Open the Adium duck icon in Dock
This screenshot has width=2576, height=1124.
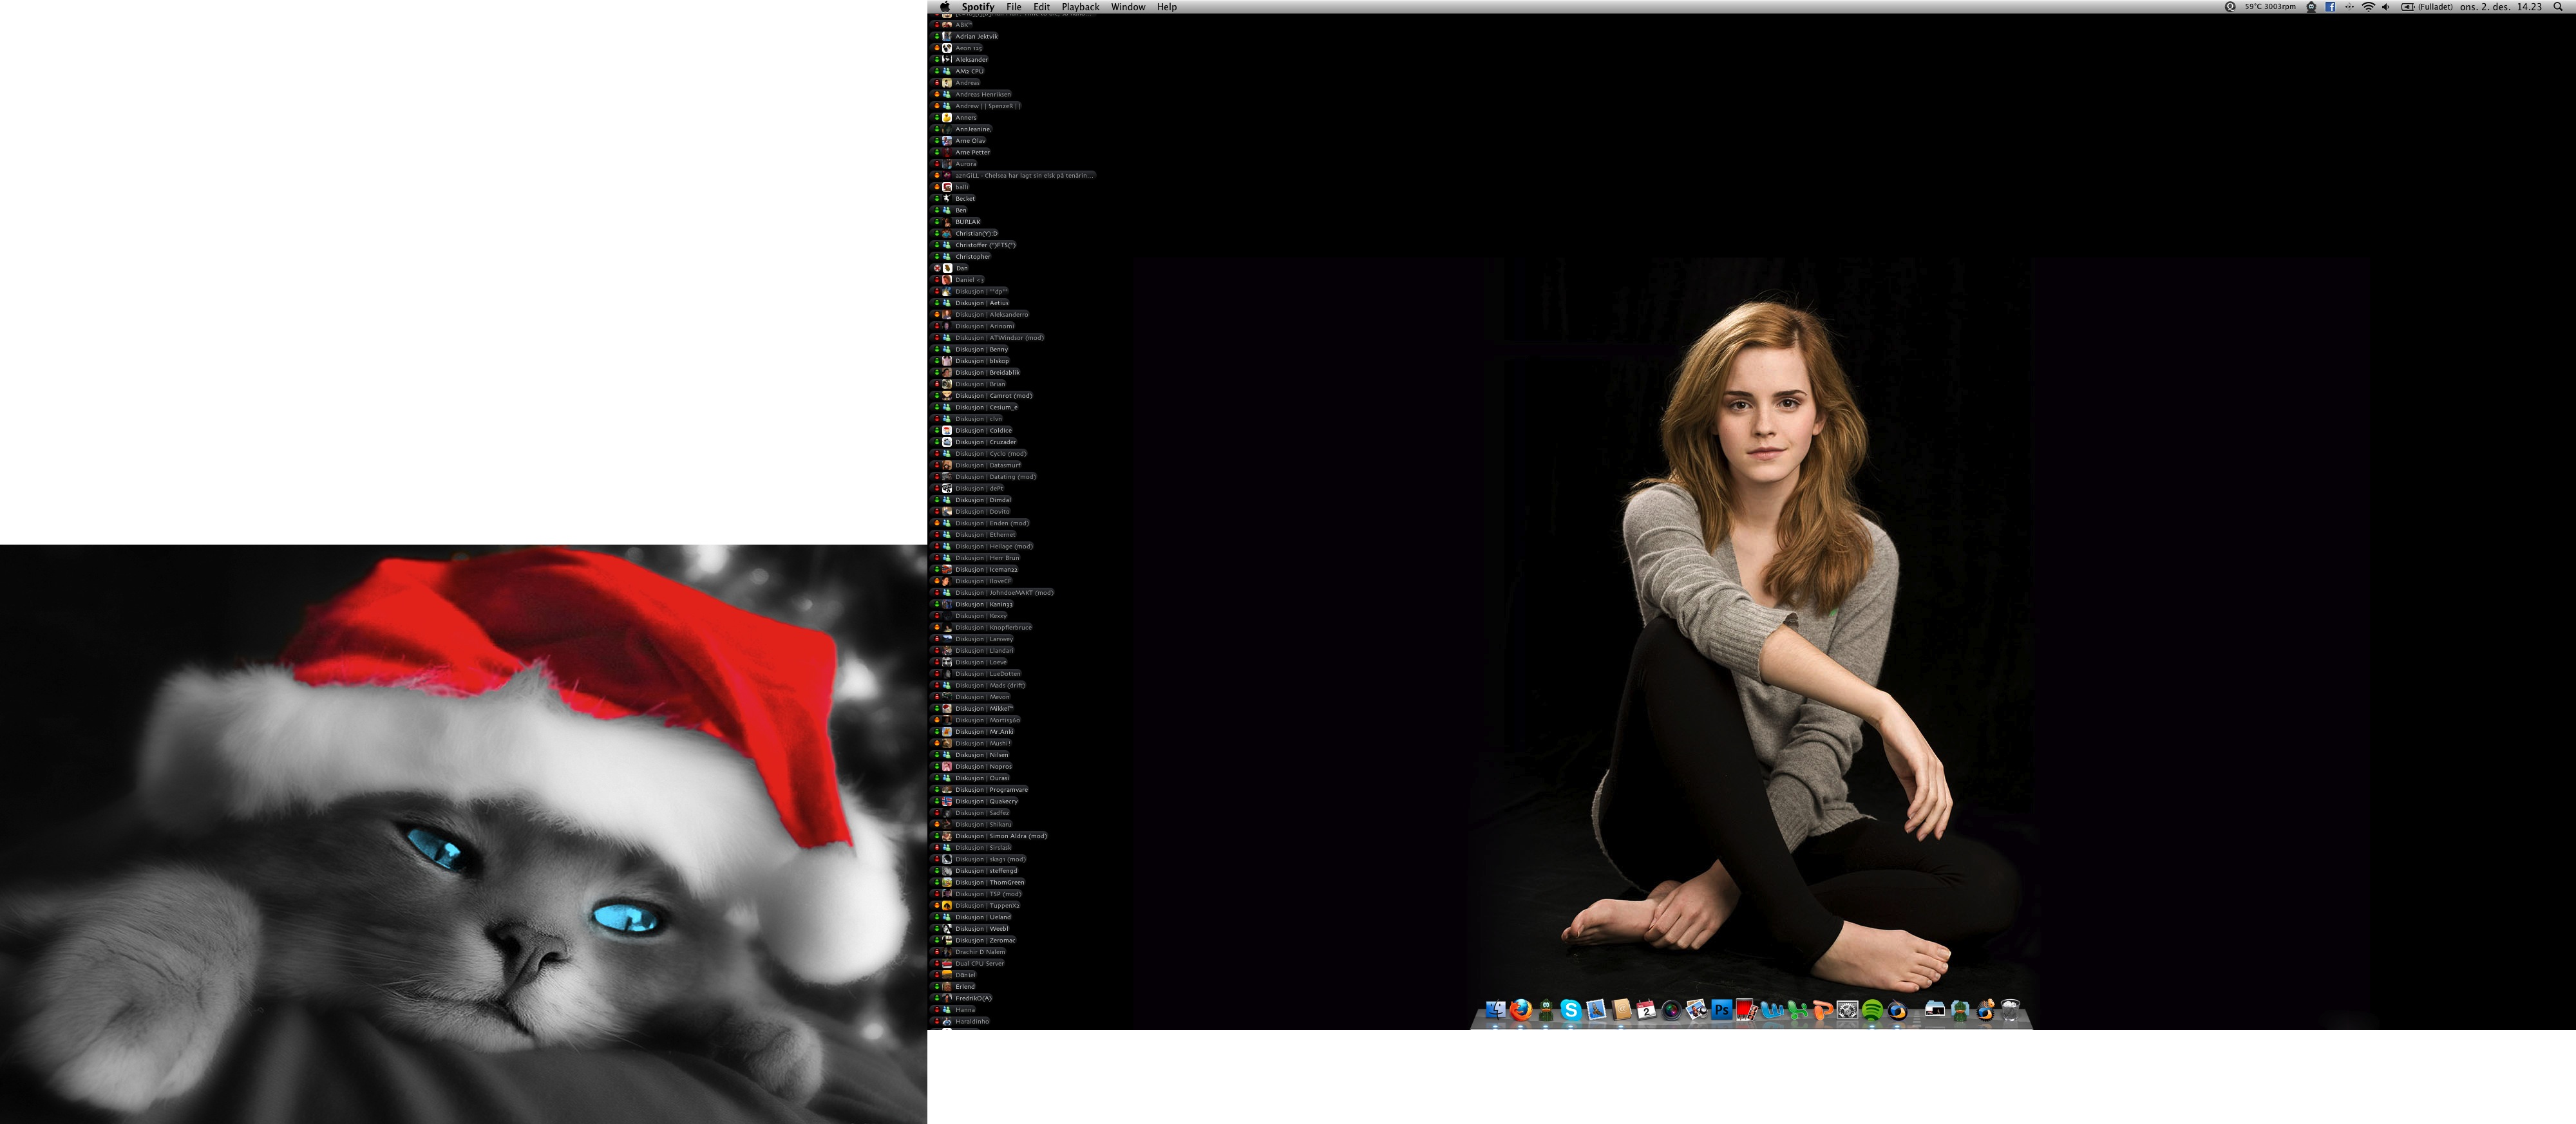point(1546,1010)
